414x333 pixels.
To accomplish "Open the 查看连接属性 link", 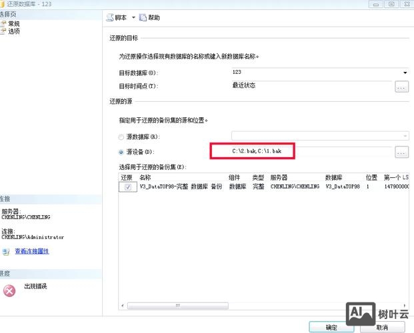I will [32, 251].
